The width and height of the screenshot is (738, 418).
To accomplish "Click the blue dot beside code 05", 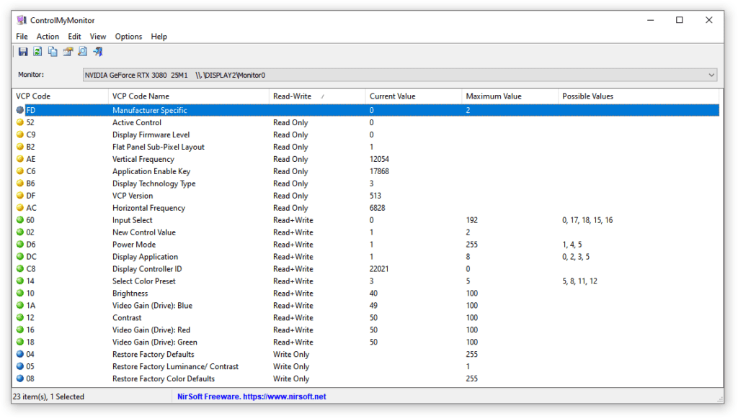I will (19, 366).
